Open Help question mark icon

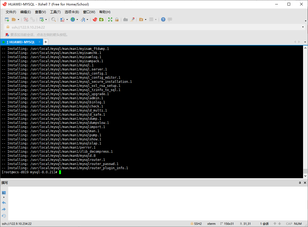[x=163, y=19]
